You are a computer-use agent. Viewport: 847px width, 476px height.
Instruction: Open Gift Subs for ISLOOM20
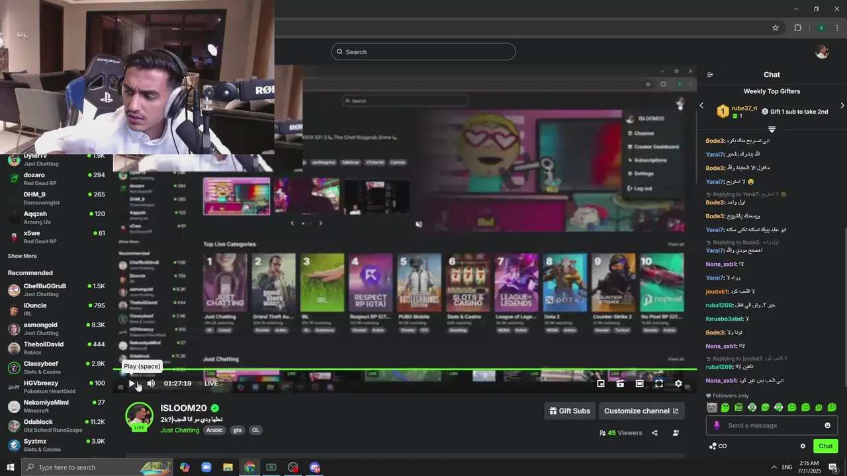[x=570, y=411]
